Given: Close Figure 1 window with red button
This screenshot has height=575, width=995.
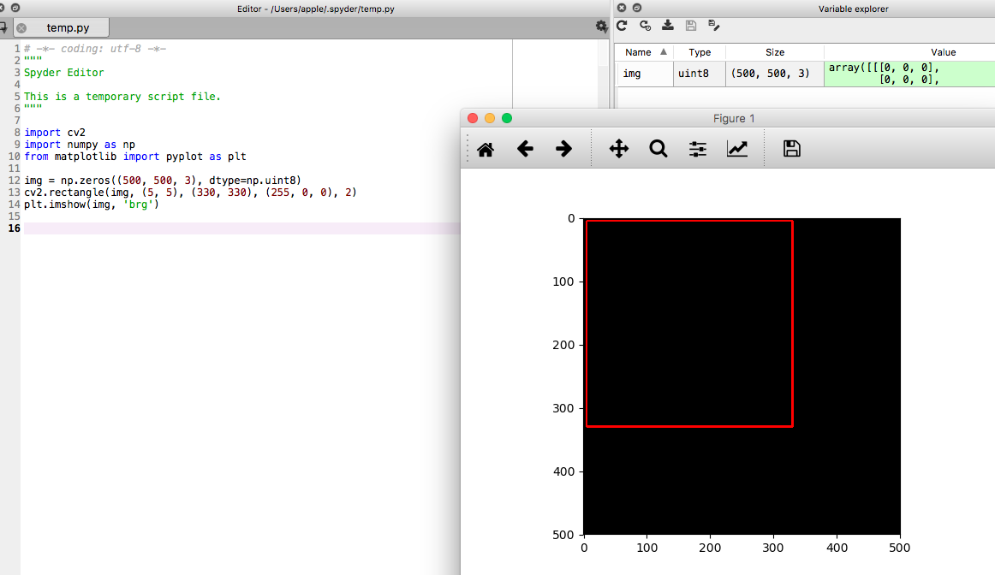Looking at the screenshot, I should pos(473,119).
